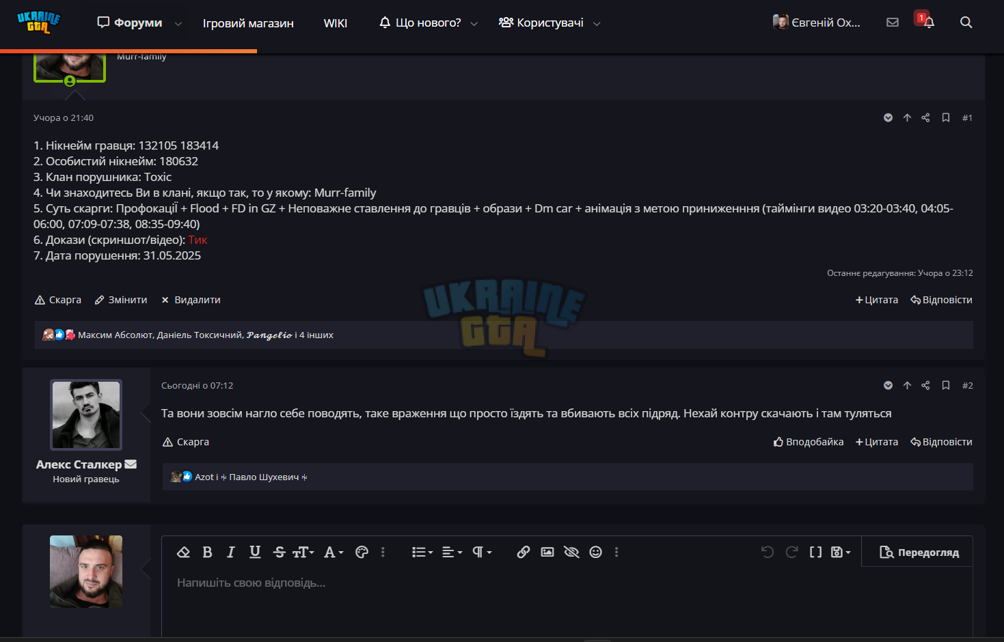Viewport: 1004px width, 642px height.
Task: Open the #1 post permalink
Action: coord(967,117)
